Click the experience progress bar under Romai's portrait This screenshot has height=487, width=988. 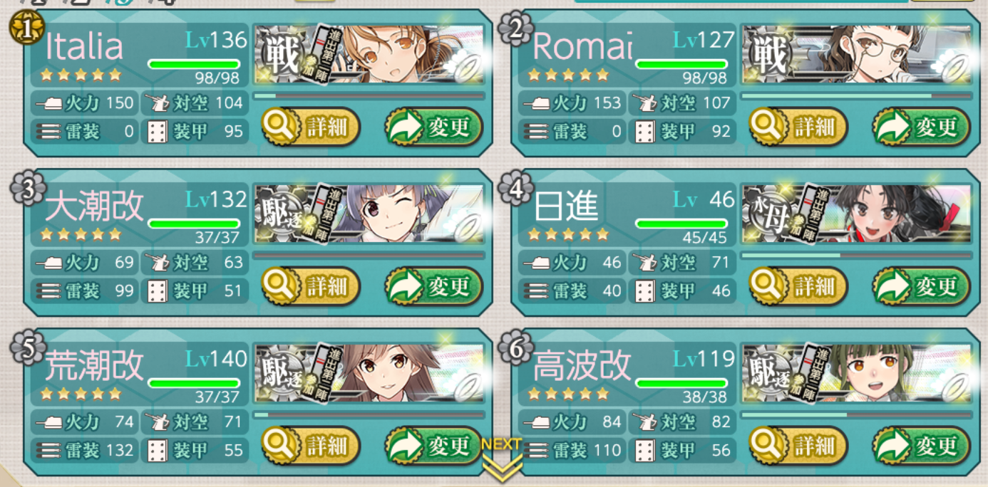pyautogui.click(x=857, y=95)
